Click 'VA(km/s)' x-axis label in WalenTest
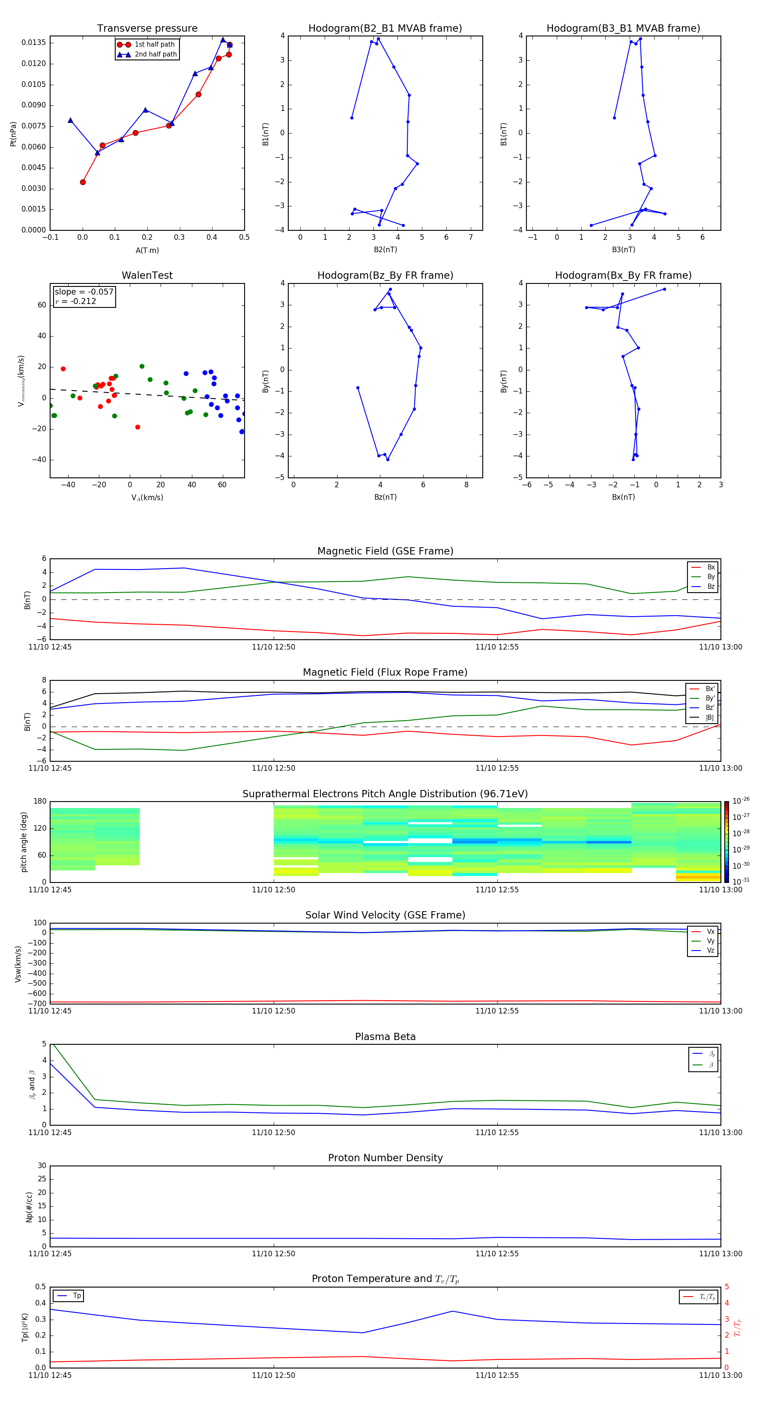 pyautogui.click(x=147, y=498)
